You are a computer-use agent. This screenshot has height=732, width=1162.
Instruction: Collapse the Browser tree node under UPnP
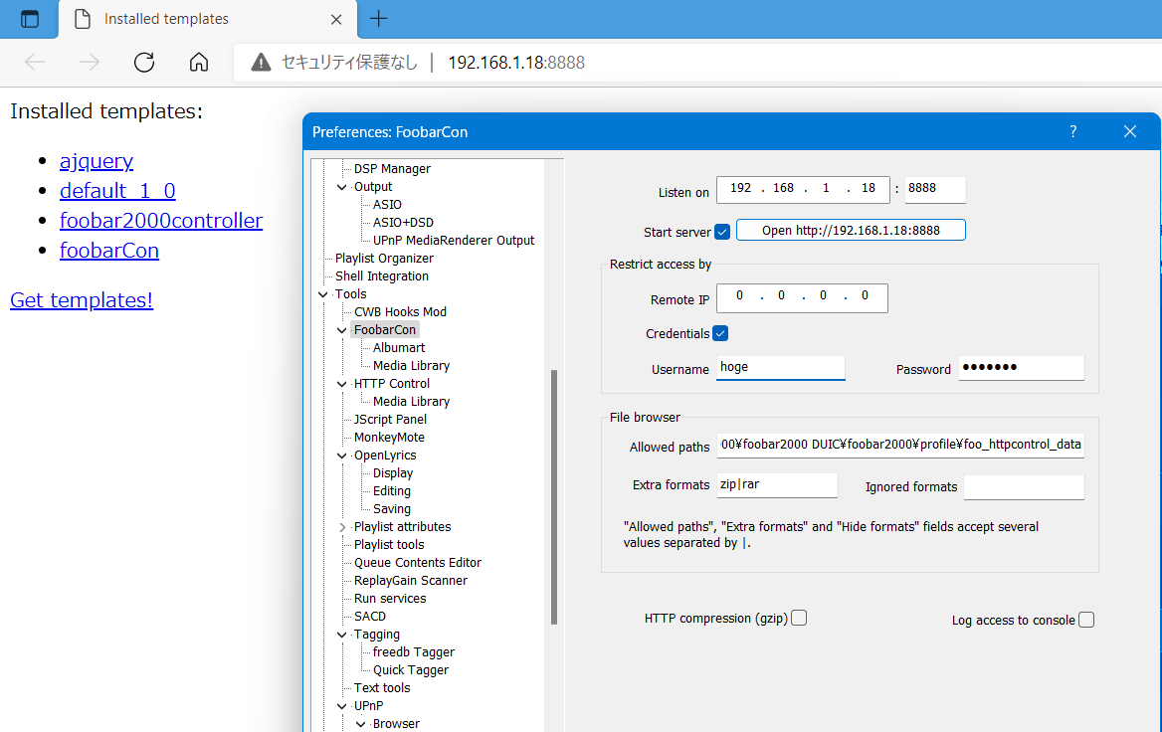click(361, 725)
